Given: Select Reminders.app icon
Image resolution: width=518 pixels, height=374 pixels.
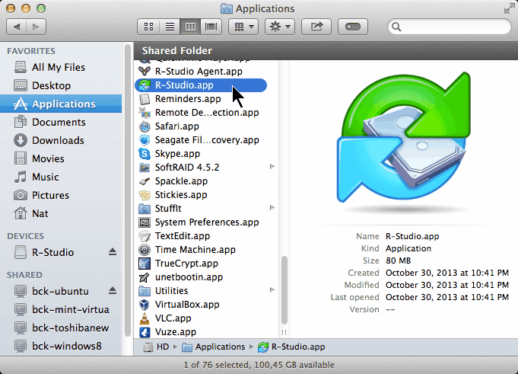Looking at the screenshot, I should pyautogui.click(x=145, y=98).
